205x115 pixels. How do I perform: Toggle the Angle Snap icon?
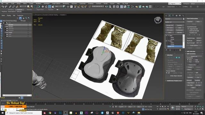[79, 7]
